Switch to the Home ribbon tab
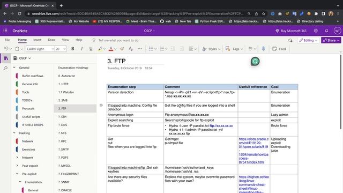Screen dimensions: 343x193 point(23,40)
